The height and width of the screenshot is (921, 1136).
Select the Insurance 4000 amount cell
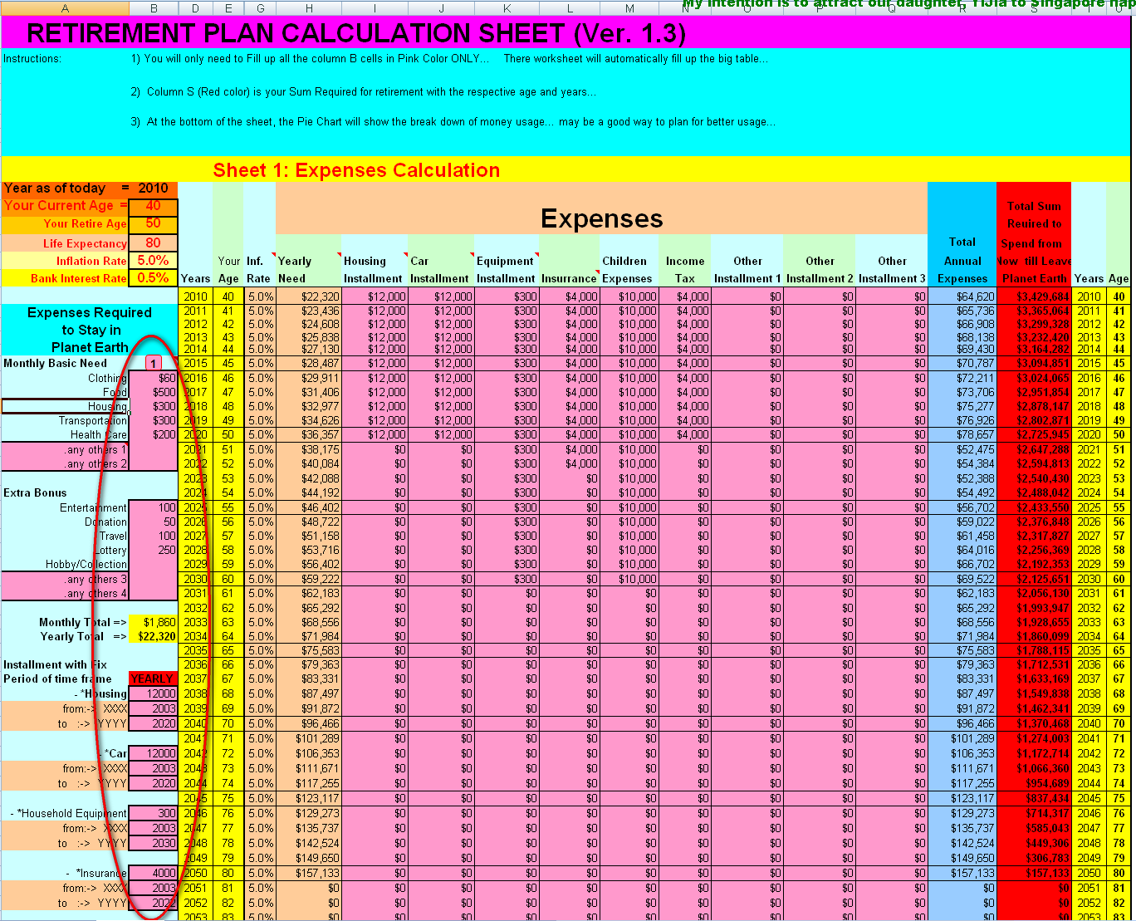(x=154, y=873)
